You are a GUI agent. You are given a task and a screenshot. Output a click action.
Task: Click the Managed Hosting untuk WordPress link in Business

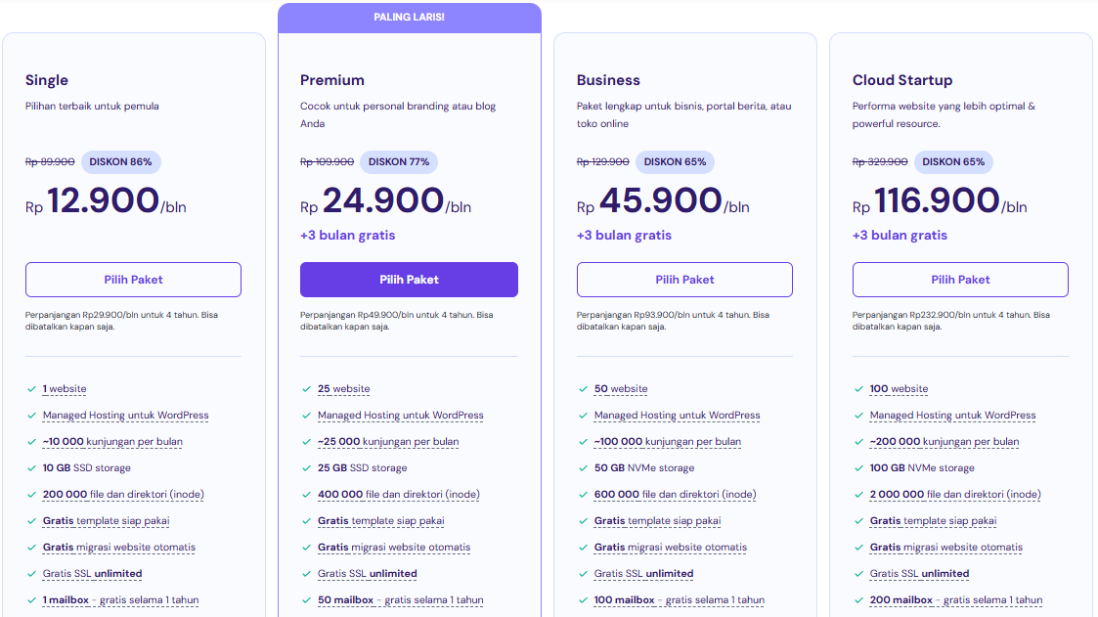[677, 415]
